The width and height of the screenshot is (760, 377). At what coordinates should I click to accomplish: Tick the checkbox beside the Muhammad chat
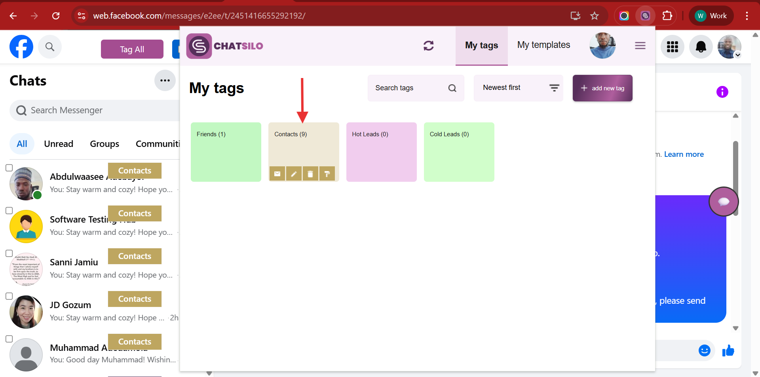[9, 339]
